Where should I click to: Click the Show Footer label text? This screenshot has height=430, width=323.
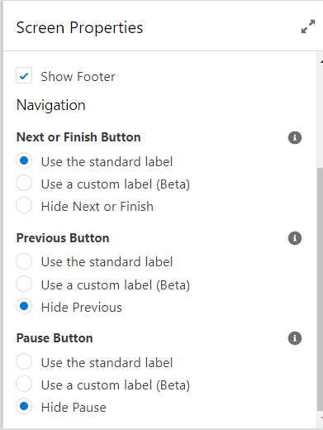[x=78, y=77]
